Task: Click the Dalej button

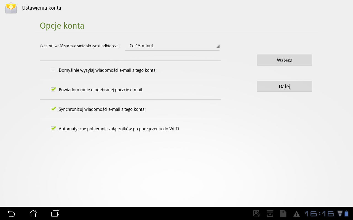Action: [285, 86]
